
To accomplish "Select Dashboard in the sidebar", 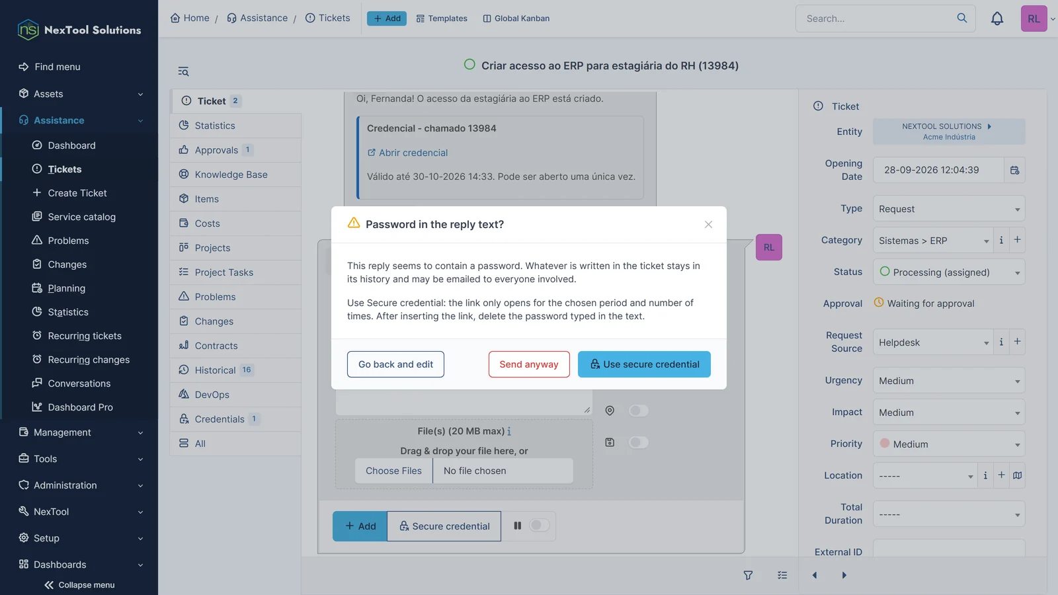I will pos(71,145).
